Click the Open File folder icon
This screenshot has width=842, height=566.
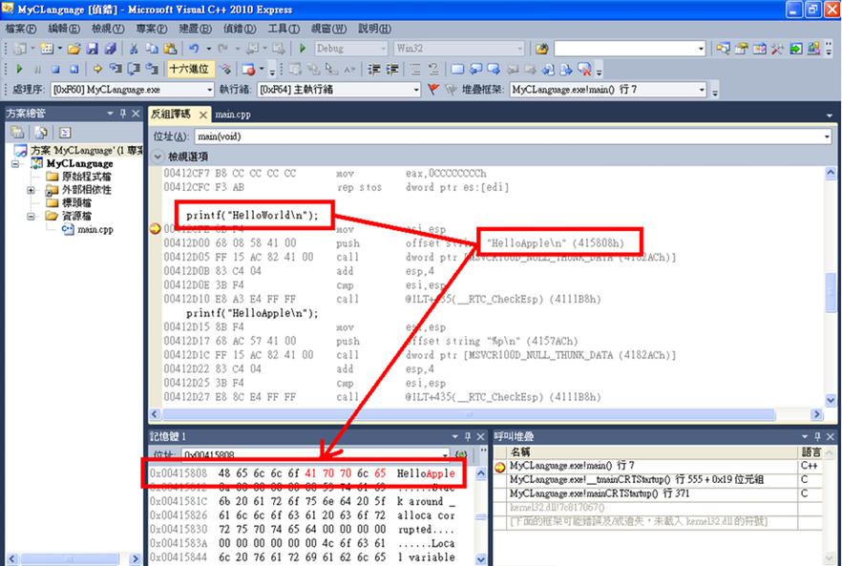coord(74,49)
